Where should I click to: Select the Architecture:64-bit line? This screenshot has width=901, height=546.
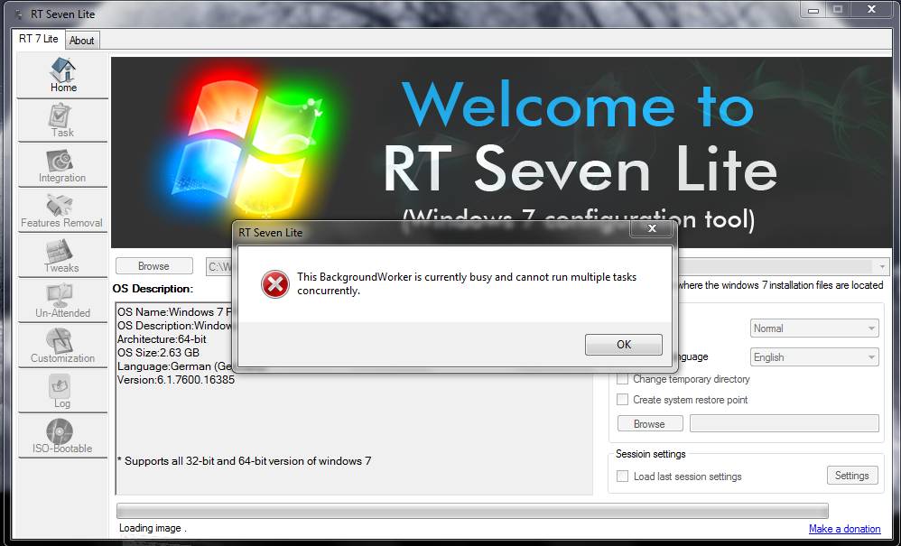162,339
